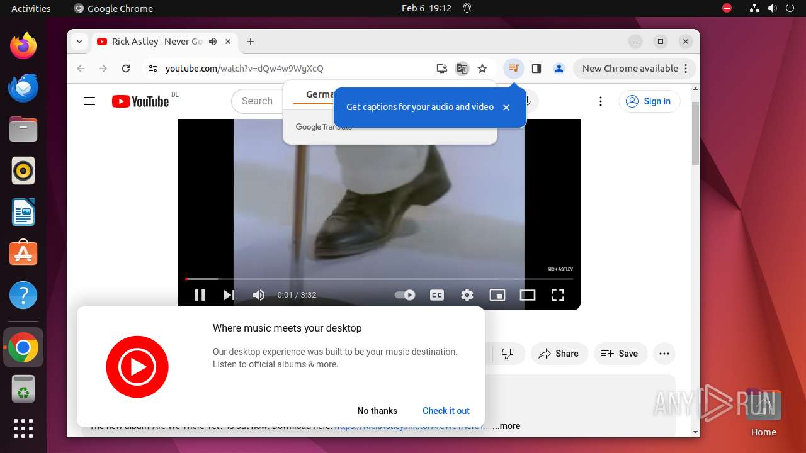Open a new tab
Screen dimensions: 806x453
pyautogui.click(x=251, y=42)
